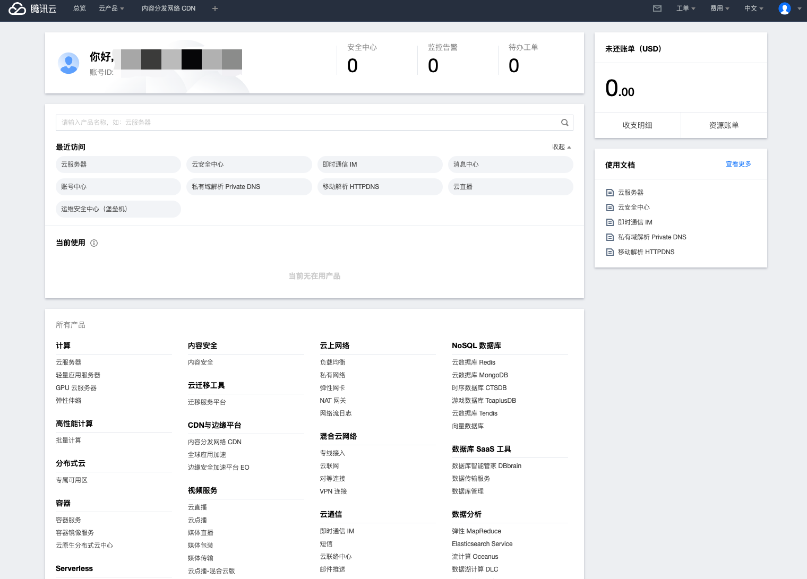Open 云数据库 MongoDB product link

[480, 375]
